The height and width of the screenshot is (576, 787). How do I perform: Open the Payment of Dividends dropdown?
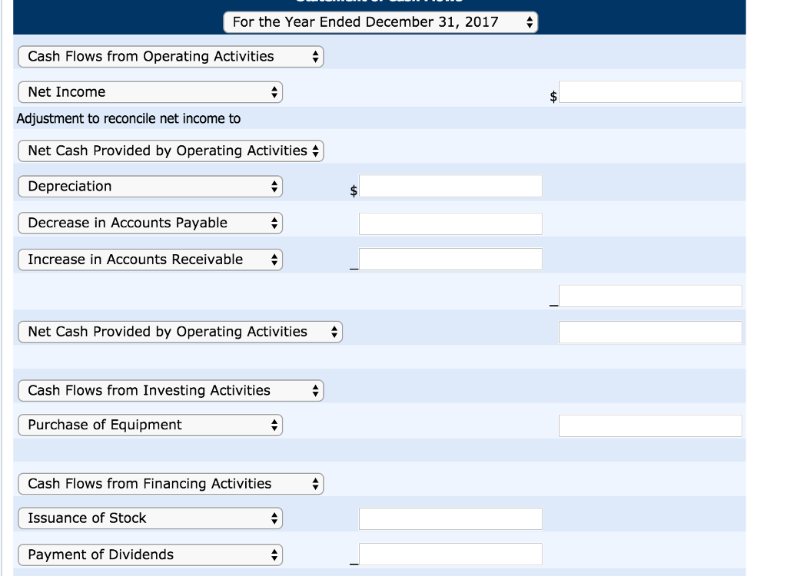tap(150, 555)
